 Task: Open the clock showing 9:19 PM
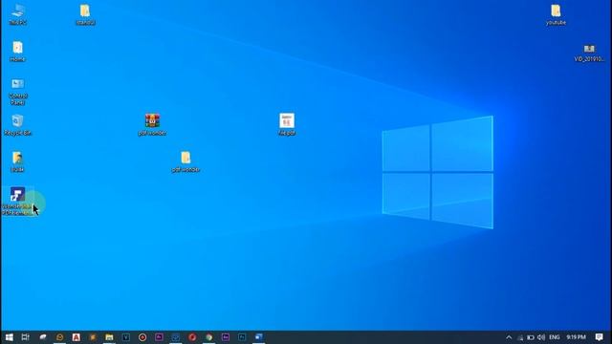pos(576,337)
